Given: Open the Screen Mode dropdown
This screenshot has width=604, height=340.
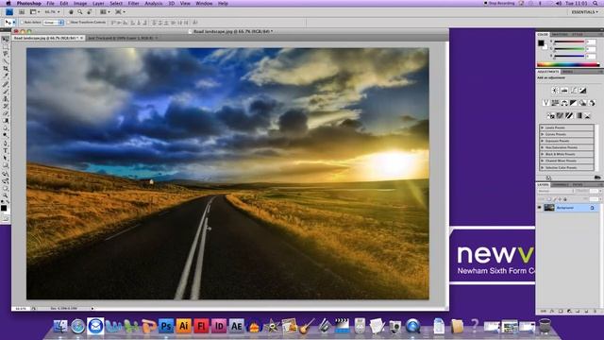Looking at the screenshot, I should (x=120, y=12).
